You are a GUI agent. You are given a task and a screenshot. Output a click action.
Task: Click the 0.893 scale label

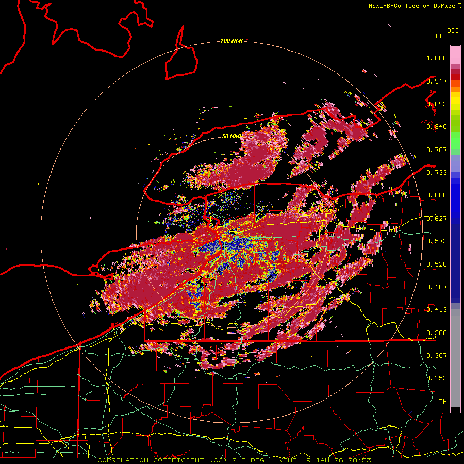(x=437, y=104)
